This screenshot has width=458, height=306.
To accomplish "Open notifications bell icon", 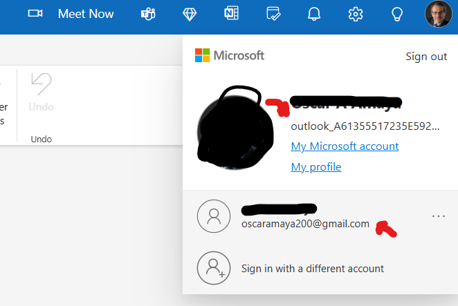I will (x=314, y=14).
